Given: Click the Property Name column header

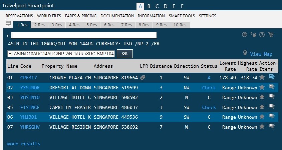Looking at the screenshot, I should point(59,66).
